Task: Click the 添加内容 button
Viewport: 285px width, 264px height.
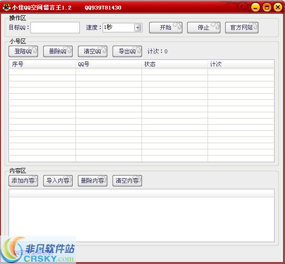Action: 23,181
